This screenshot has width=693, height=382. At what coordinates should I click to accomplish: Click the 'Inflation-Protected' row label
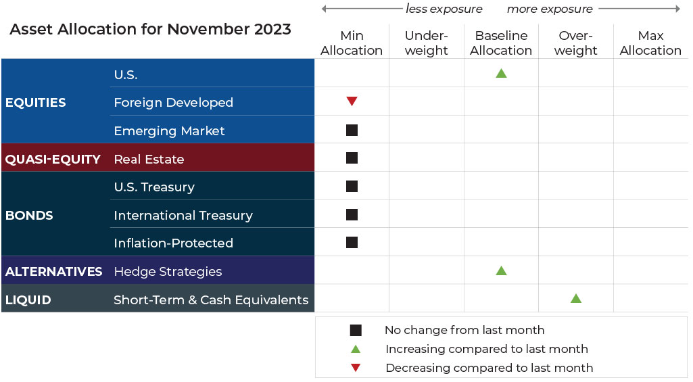173,243
